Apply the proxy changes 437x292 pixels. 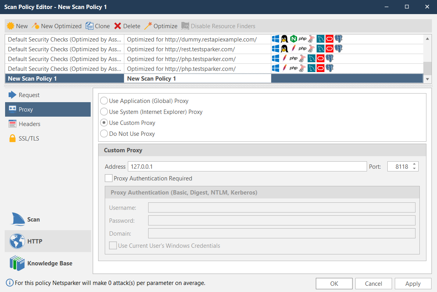click(413, 283)
